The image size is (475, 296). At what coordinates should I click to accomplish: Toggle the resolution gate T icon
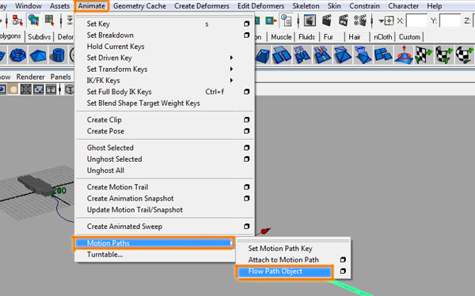click(x=51, y=89)
